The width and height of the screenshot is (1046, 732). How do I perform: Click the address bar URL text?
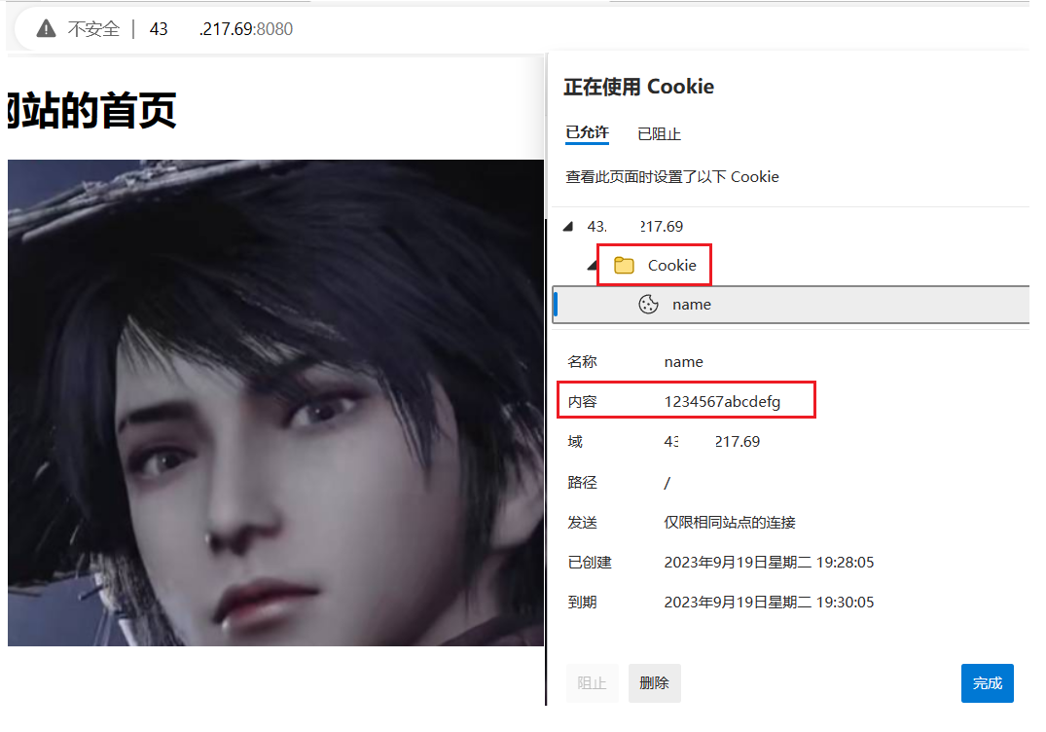click(221, 28)
